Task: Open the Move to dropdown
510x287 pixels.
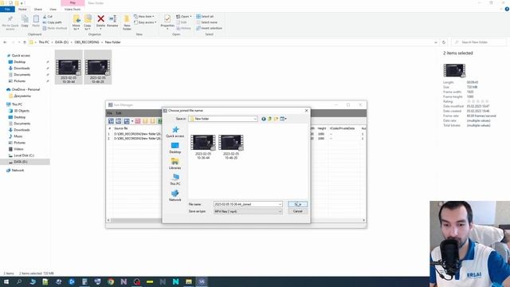Action: [x=76, y=23]
